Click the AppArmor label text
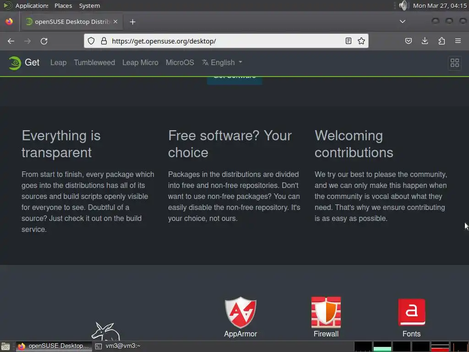Screen dimensions: 469x352 coord(240,334)
